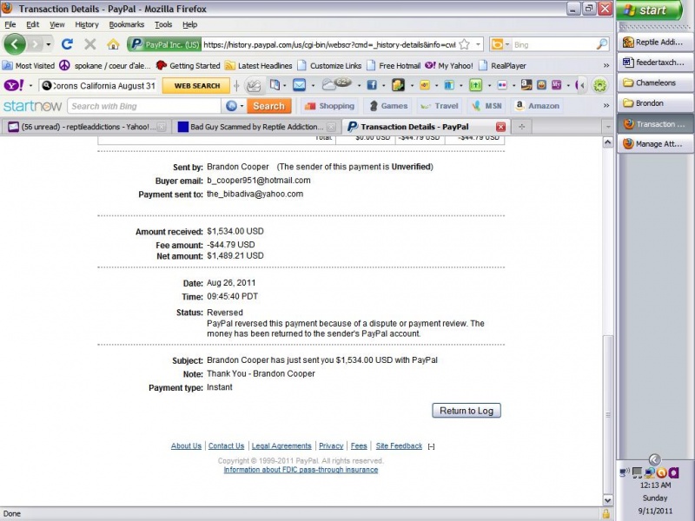Screen dimensions: 695x521
Task: Open the Tools menu
Action: coord(163,24)
